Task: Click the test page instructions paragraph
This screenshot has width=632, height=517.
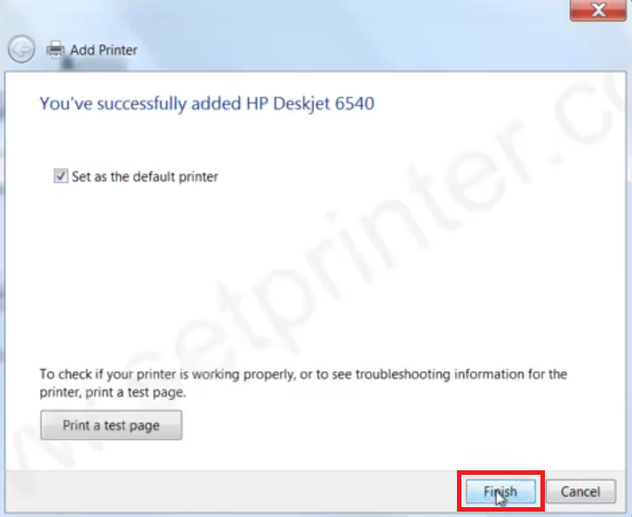Action: [x=303, y=383]
